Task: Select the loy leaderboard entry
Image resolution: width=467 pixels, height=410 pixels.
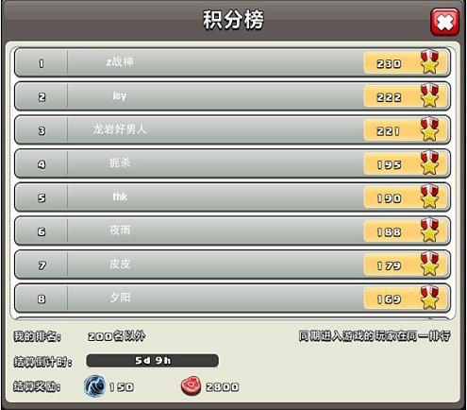Action: [232, 96]
